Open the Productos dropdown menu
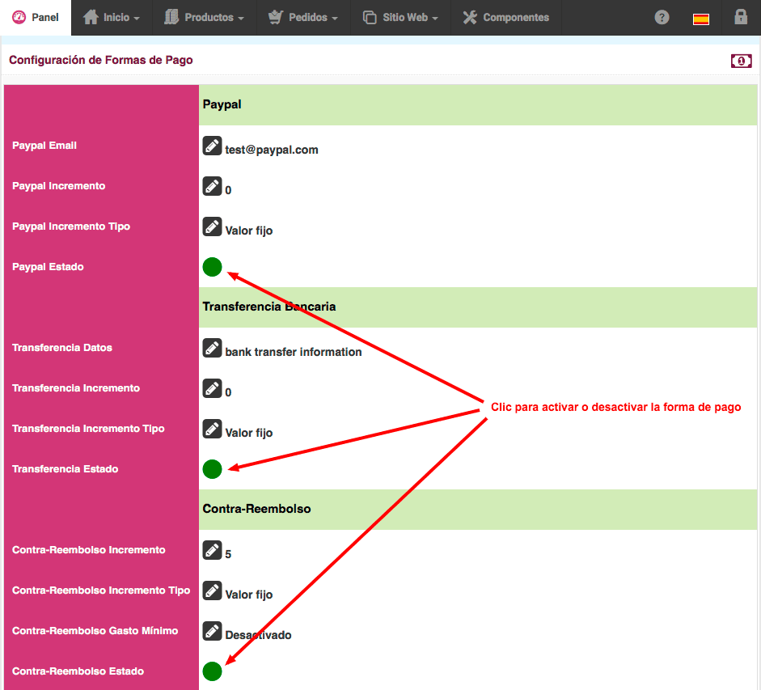 204,17
